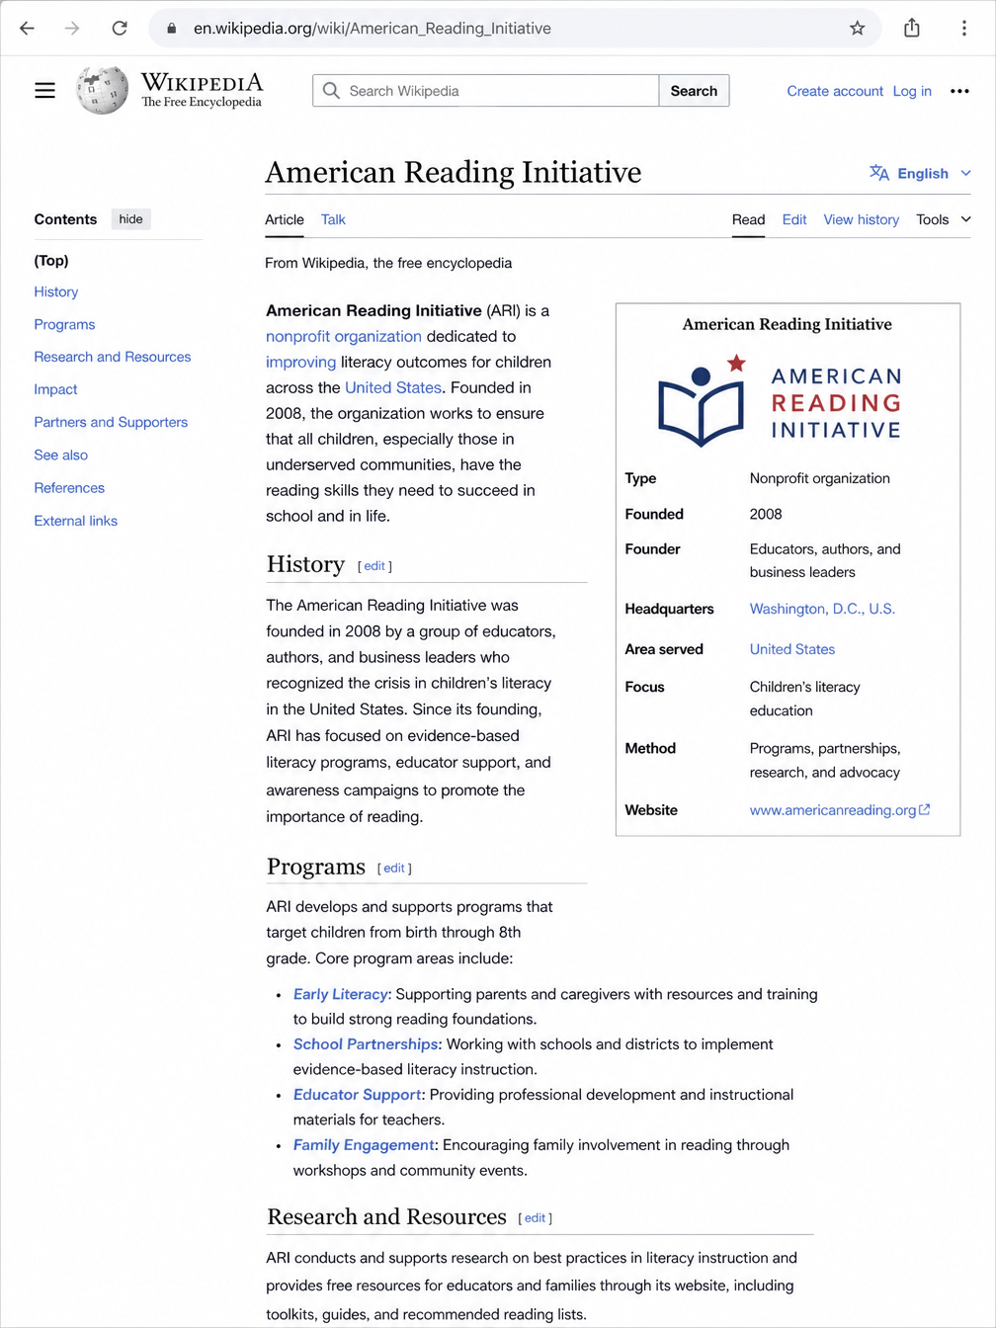Bookmark the page with the star icon
The height and width of the screenshot is (1328, 996).
[x=858, y=29]
